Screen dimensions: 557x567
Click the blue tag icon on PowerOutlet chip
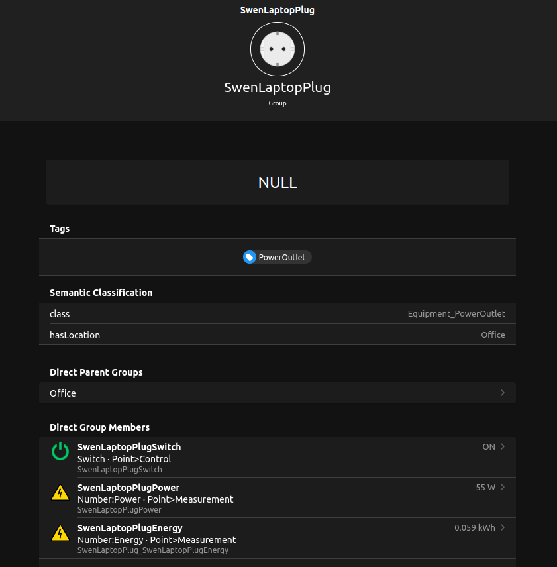(250, 257)
